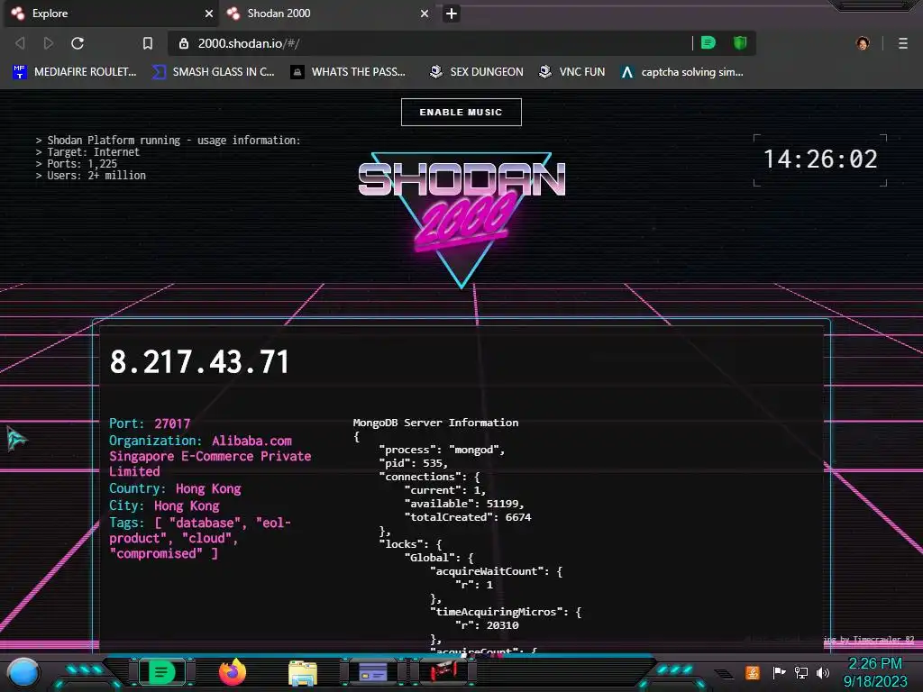Click Country: Hong Kong text

point(175,488)
